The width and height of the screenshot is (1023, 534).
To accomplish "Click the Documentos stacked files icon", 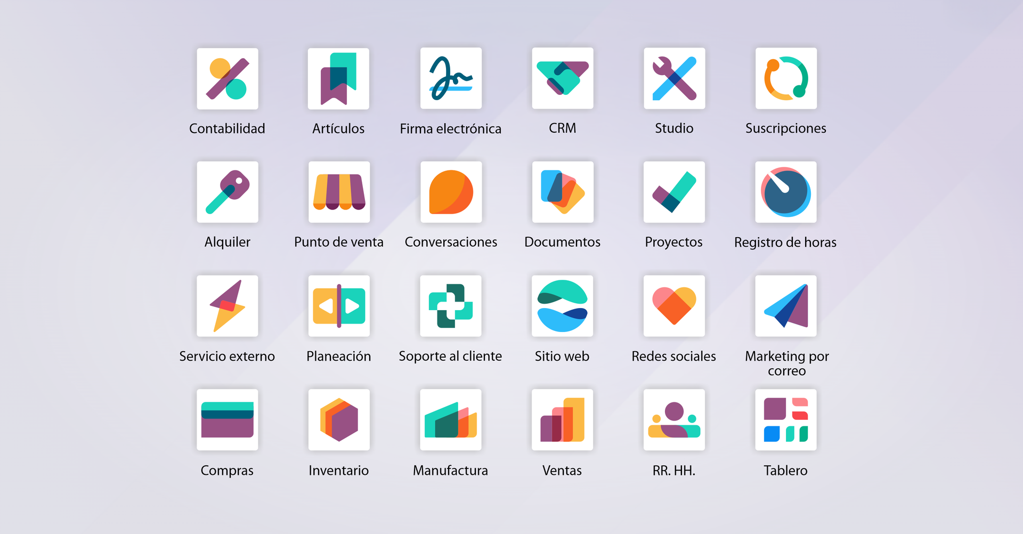I will click(562, 192).
